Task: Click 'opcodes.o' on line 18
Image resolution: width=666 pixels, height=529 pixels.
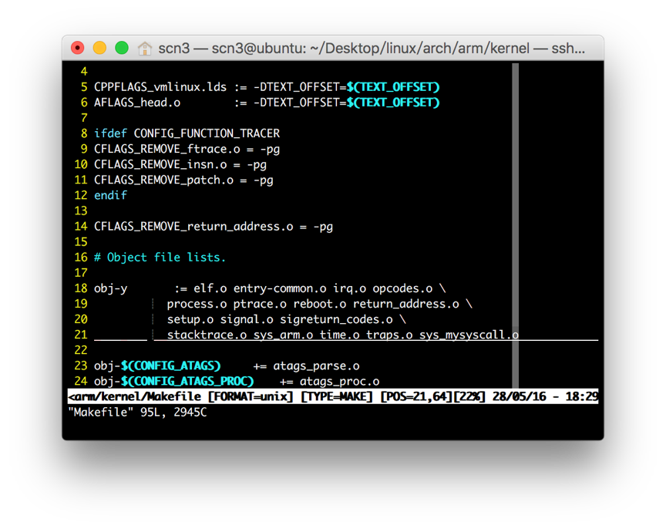Action: pyautogui.click(x=402, y=288)
